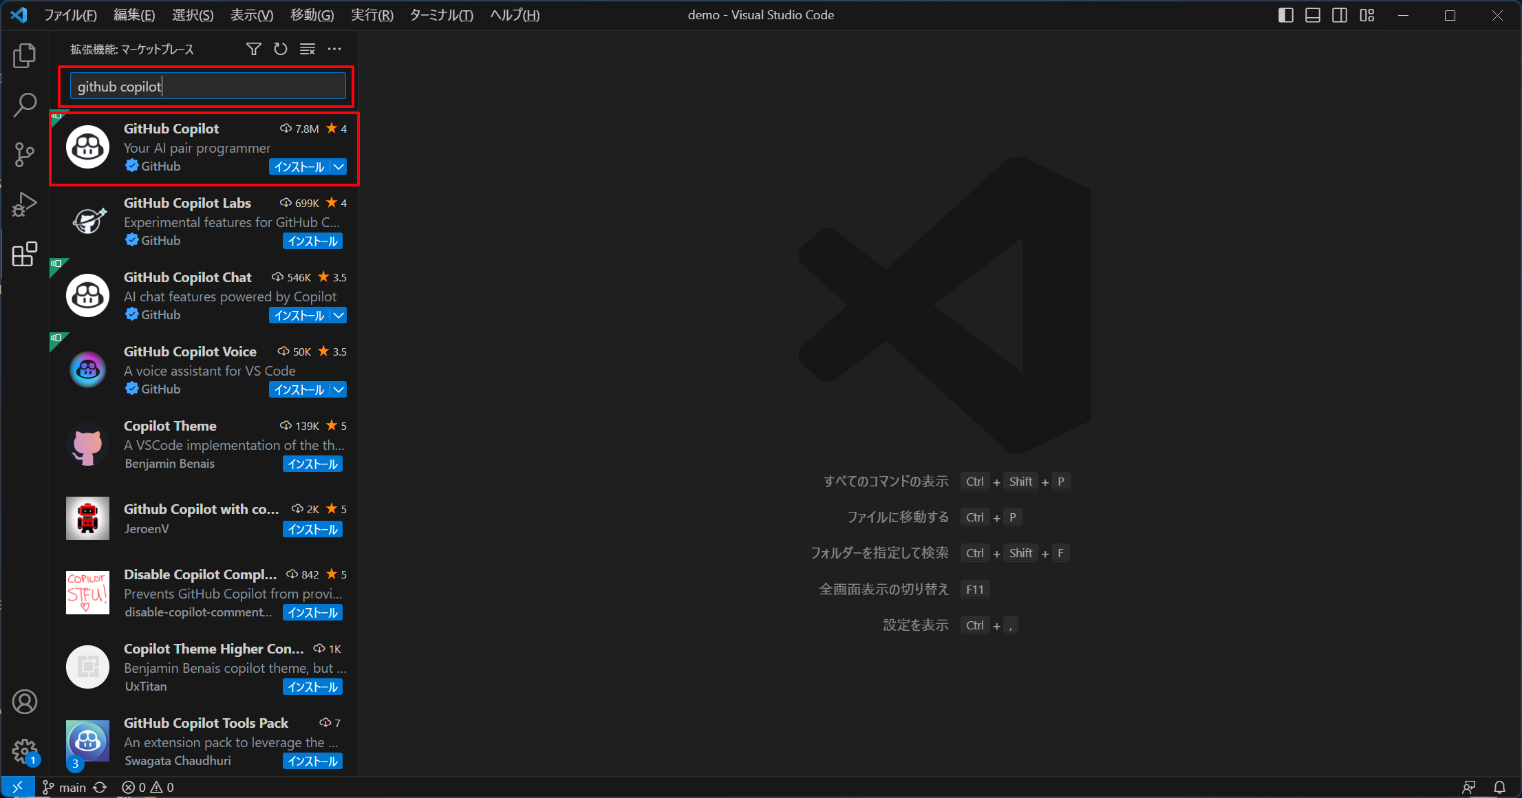Click the remote window icon in the status bar
Viewport: 1522px width, 798px height.
(x=18, y=787)
